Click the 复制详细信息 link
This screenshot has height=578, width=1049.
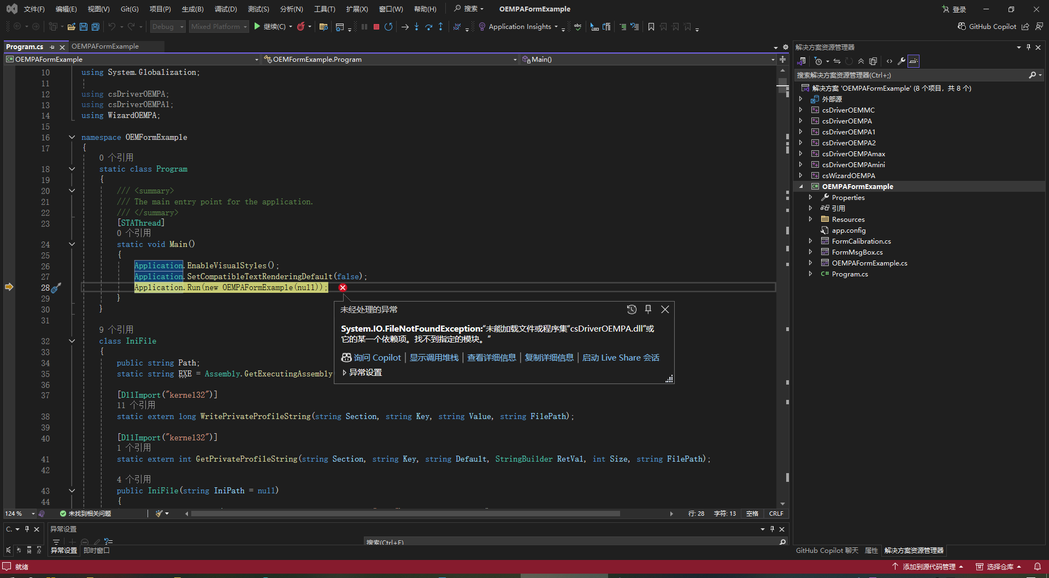click(x=549, y=357)
